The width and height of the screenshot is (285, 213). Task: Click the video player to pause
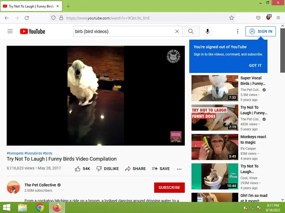coord(96,96)
